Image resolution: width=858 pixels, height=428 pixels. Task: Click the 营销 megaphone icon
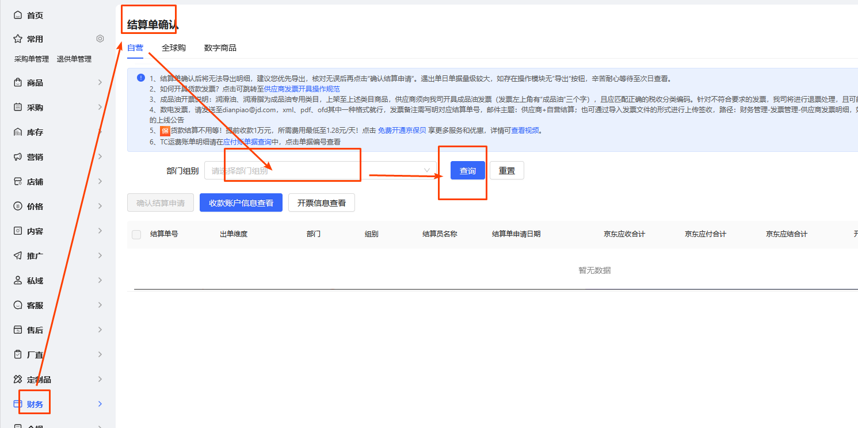pos(18,157)
